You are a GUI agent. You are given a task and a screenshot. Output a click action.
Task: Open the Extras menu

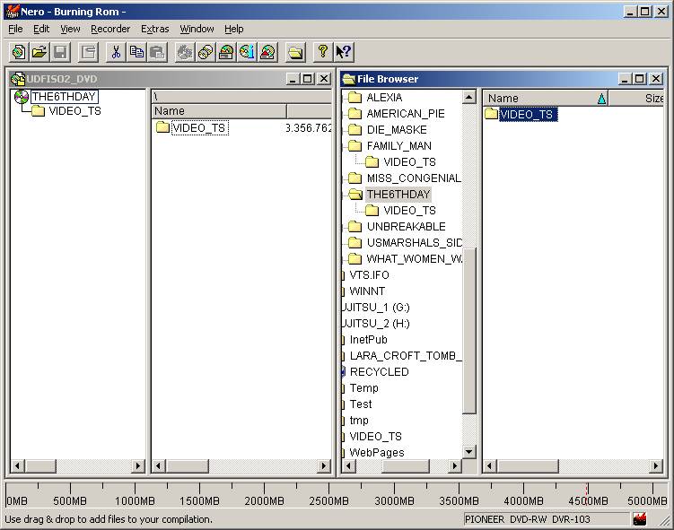pos(154,29)
